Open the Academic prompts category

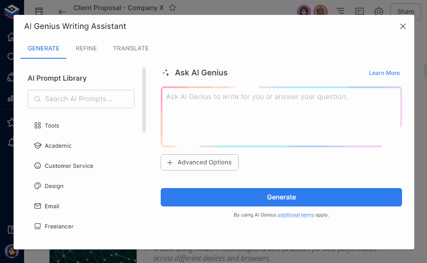pos(57,146)
